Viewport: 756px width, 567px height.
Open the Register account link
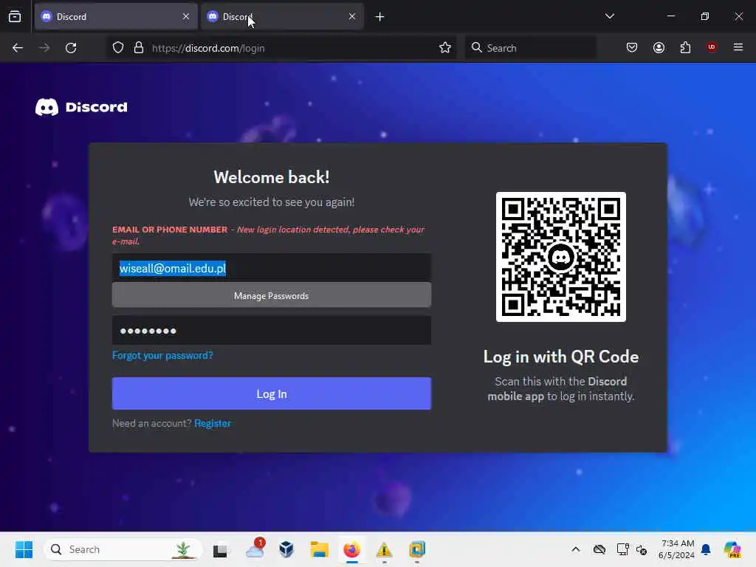coord(213,423)
